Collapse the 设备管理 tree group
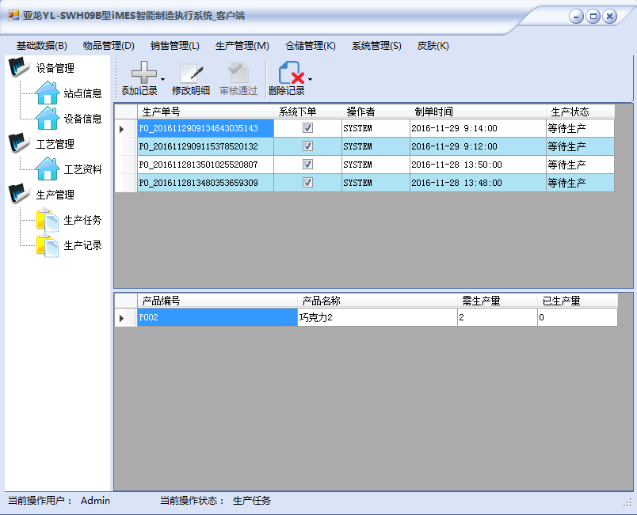 (18, 68)
